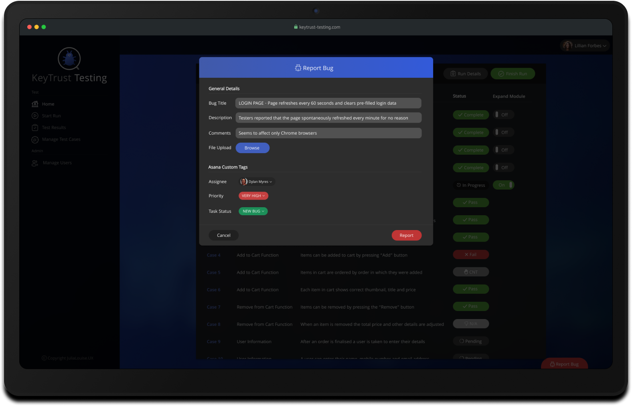Image resolution: width=632 pixels, height=406 pixels.
Task: Click Lillian Forbes profile avatar
Action: click(x=567, y=46)
